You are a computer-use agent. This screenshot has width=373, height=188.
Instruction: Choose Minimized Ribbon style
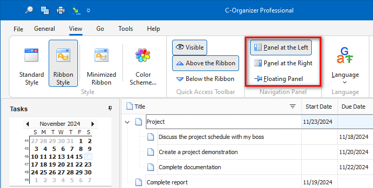101,63
